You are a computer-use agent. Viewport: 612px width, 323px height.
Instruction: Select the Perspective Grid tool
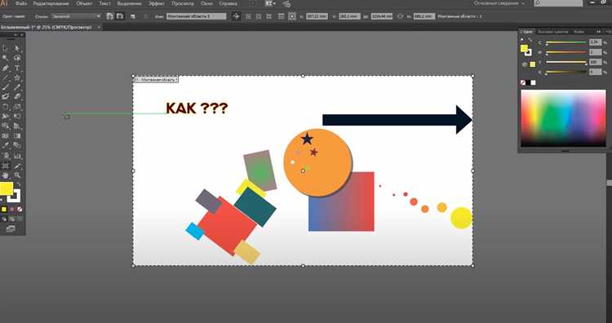coord(17,126)
